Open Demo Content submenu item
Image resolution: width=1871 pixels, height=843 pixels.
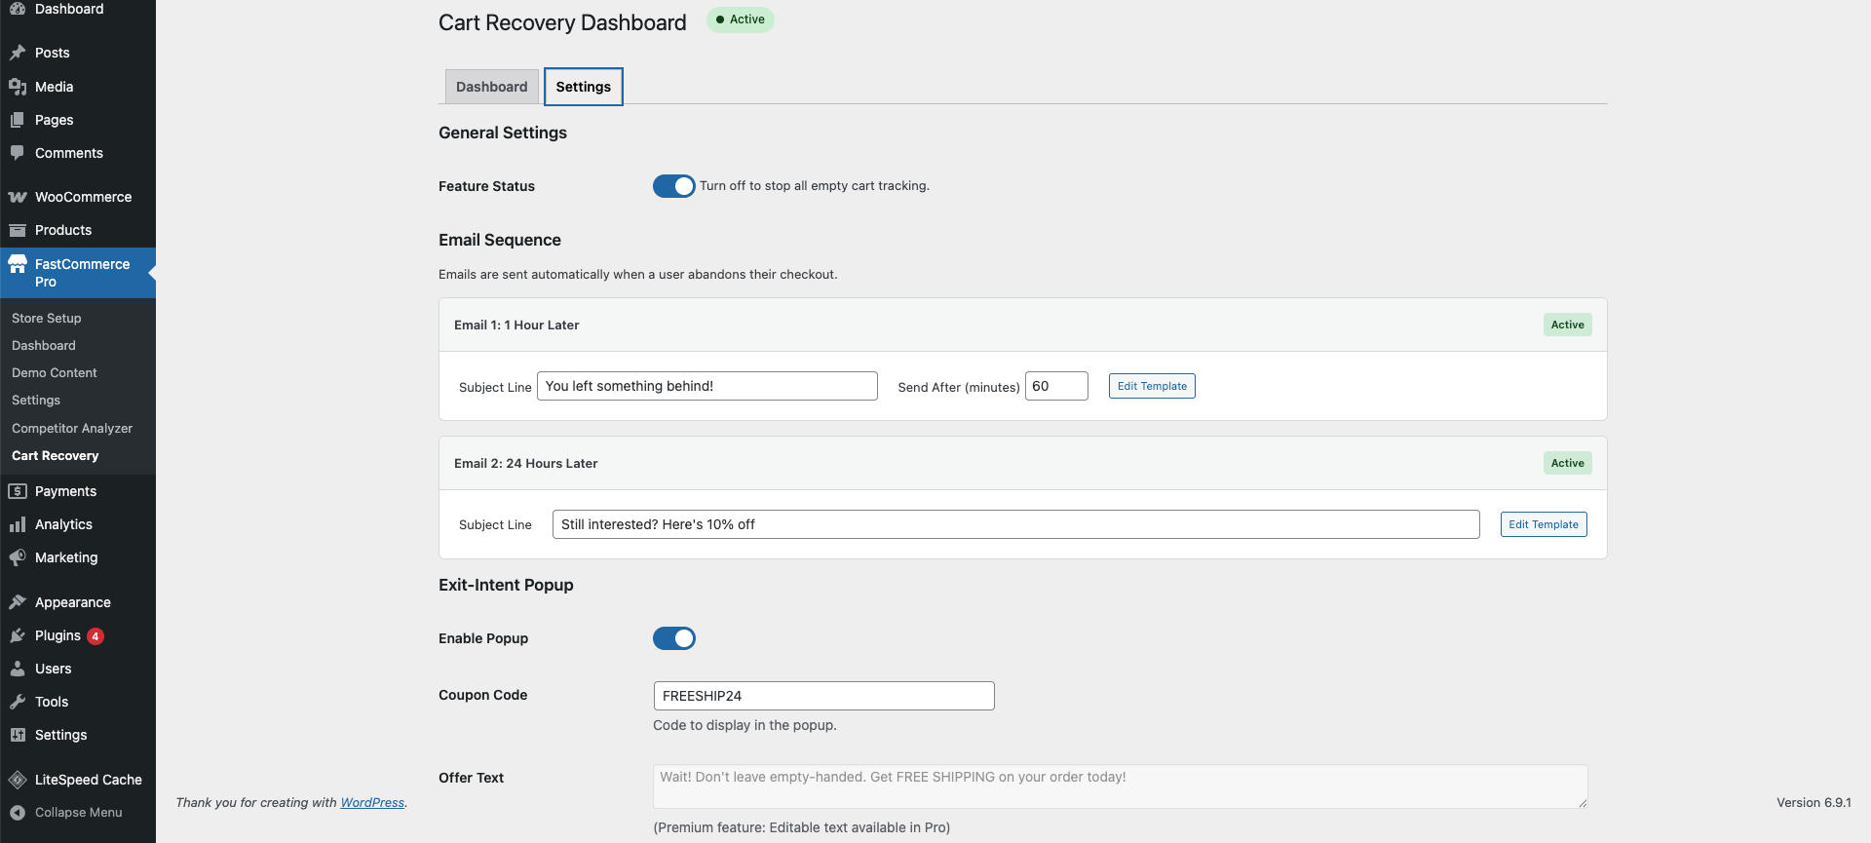(x=55, y=373)
